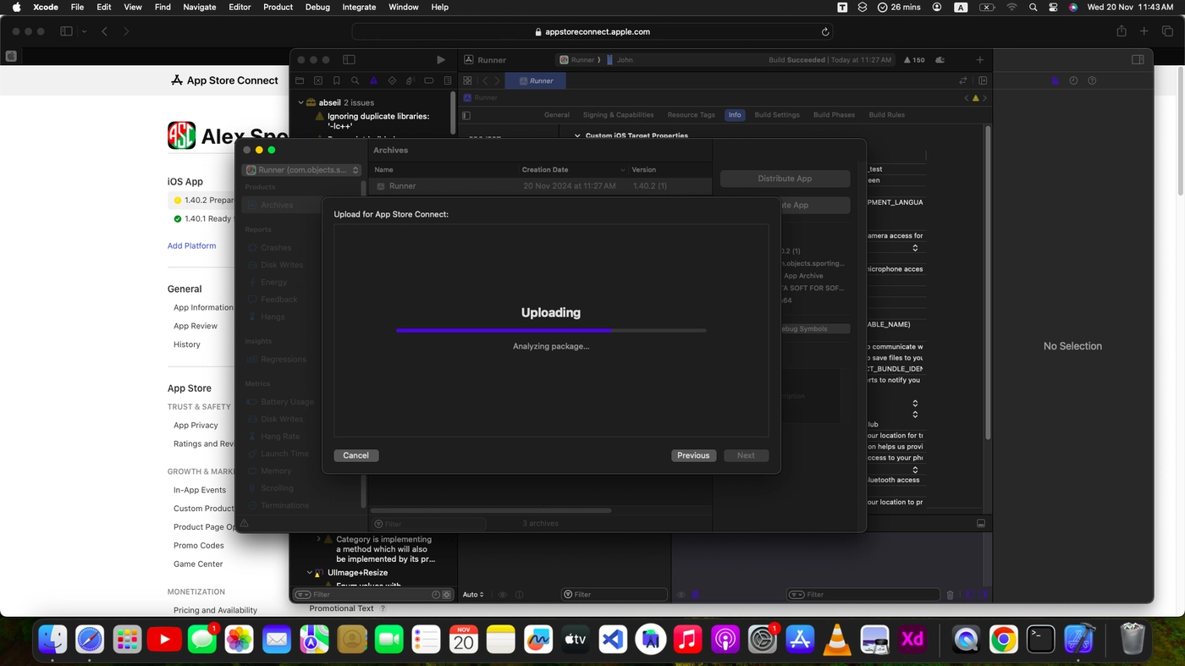This screenshot has height=666, width=1185.
Task: Select the Runner archive row
Action: point(540,185)
